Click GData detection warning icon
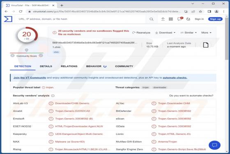The height and width of the screenshot is (154, 230). pos(154,127)
